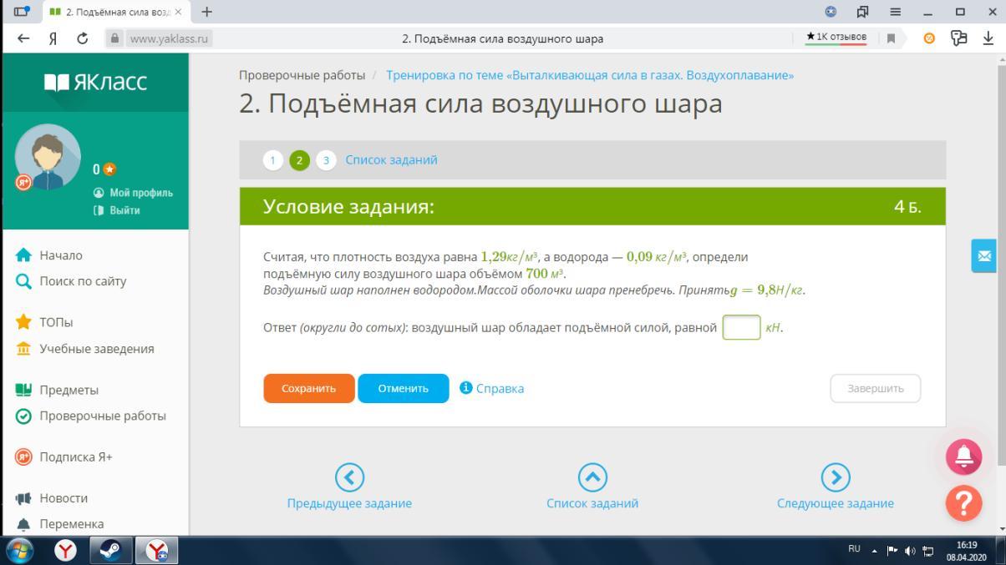The width and height of the screenshot is (1006, 565).
Task: Click the Я+ badge on the avatar
Action: pyautogui.click(x=23, y=183)
